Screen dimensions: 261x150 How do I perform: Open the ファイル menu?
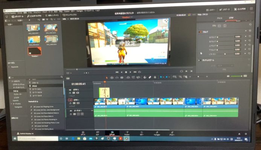click(20, 13)
